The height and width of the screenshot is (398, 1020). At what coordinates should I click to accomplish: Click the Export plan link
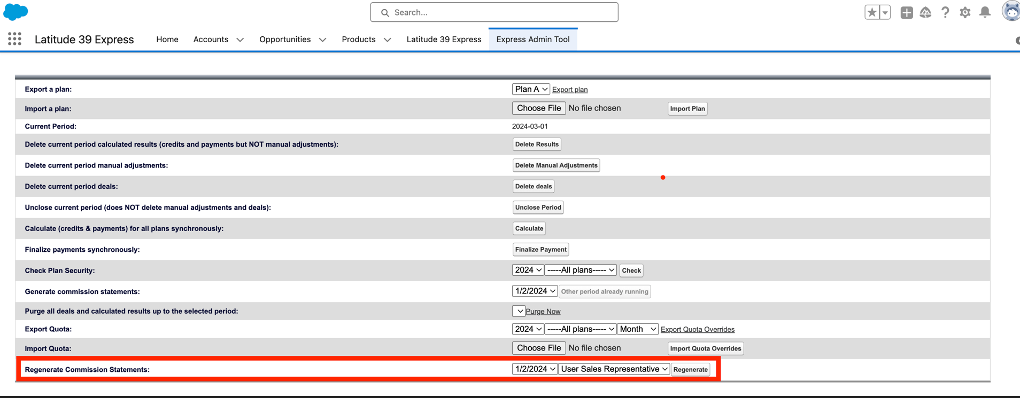point(570,90)
